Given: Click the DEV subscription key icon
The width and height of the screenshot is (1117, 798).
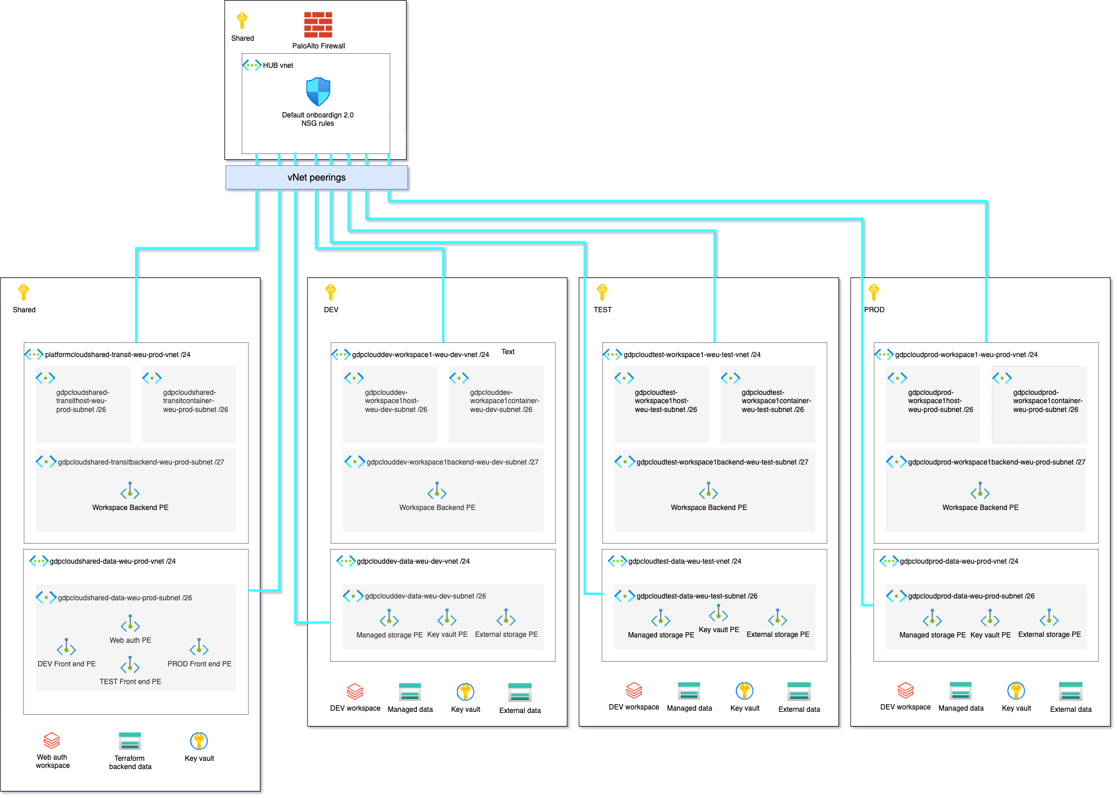Looking at the screenshot, I should click(331, 292).
